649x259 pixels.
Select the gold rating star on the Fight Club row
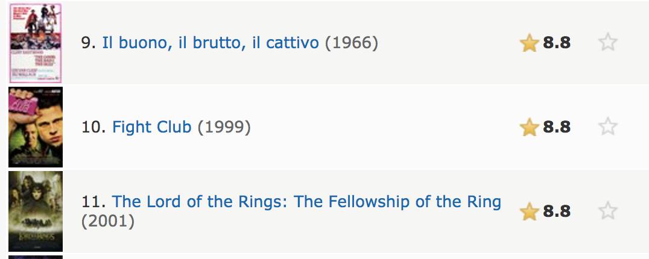(x=530, y=127)
